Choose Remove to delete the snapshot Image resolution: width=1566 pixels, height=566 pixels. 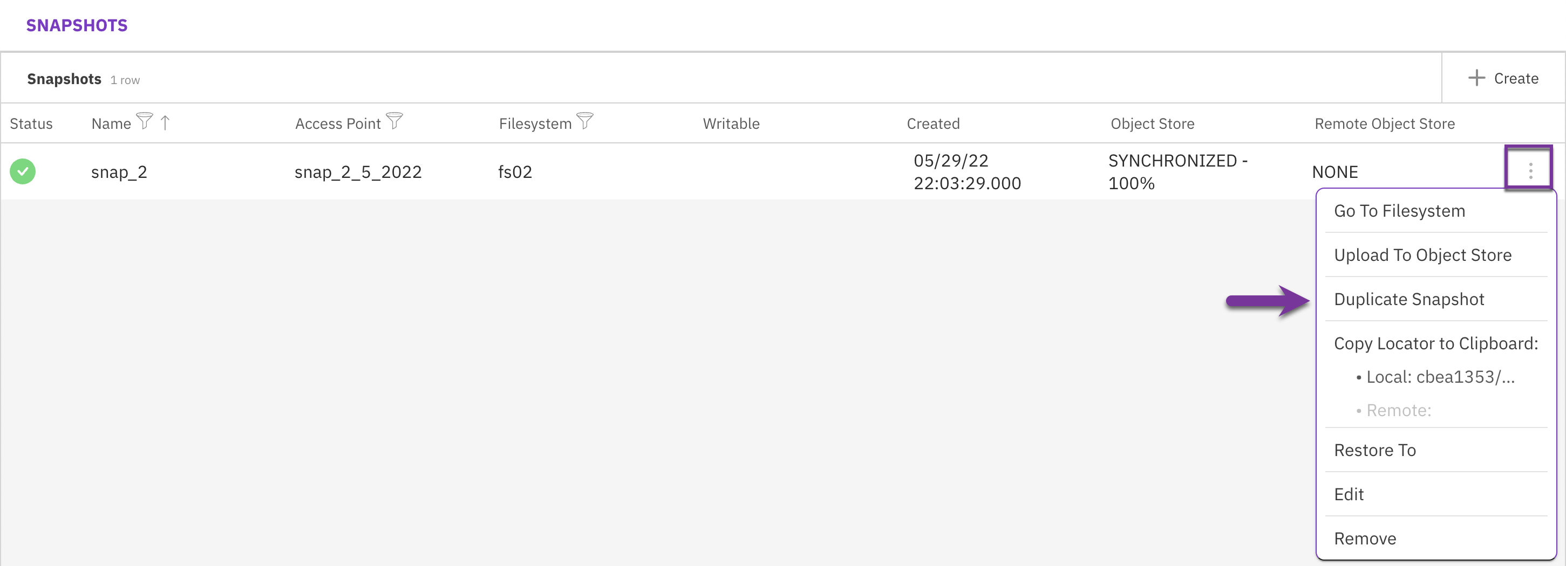coord(1365,538)
